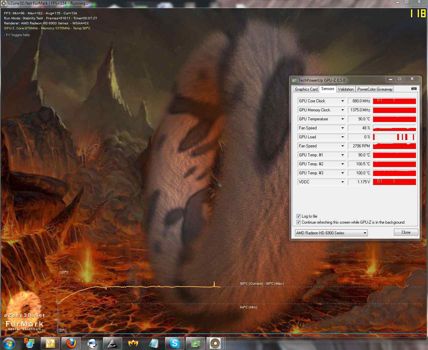
Task: Go to the PowerColor Giveaway tab
Action: tap(375, 89)
